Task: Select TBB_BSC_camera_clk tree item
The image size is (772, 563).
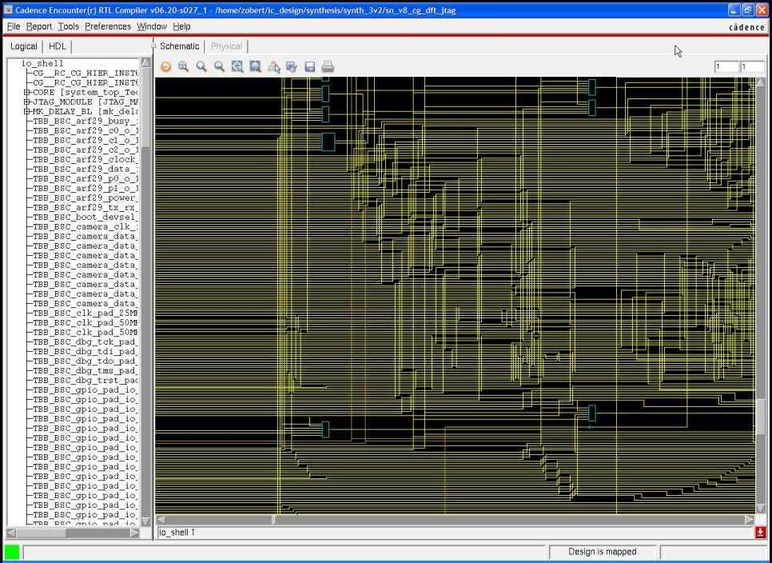Action: tap(86, 226)
